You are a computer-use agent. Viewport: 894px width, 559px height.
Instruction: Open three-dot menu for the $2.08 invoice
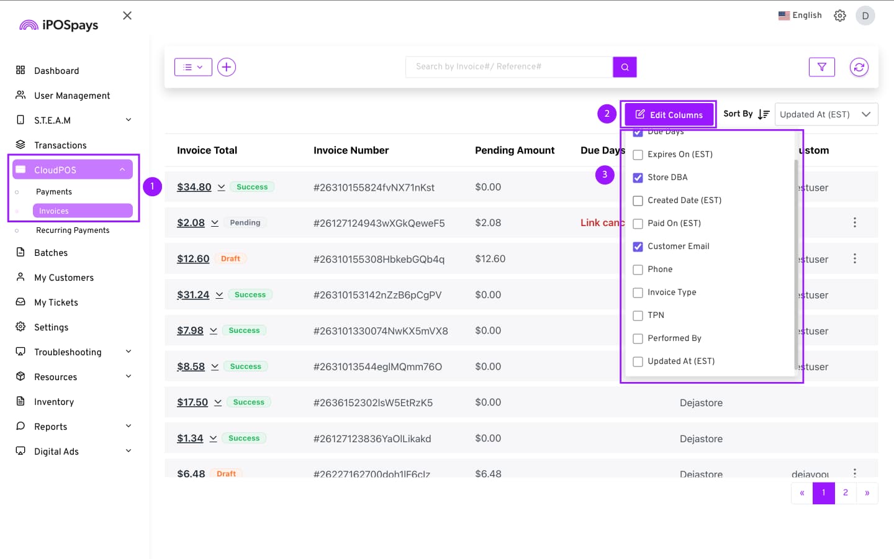[854, 222]
